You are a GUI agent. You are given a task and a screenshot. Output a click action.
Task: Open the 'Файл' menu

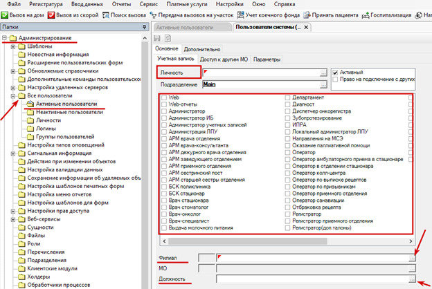pyautogui.click(x=14, y=4)
